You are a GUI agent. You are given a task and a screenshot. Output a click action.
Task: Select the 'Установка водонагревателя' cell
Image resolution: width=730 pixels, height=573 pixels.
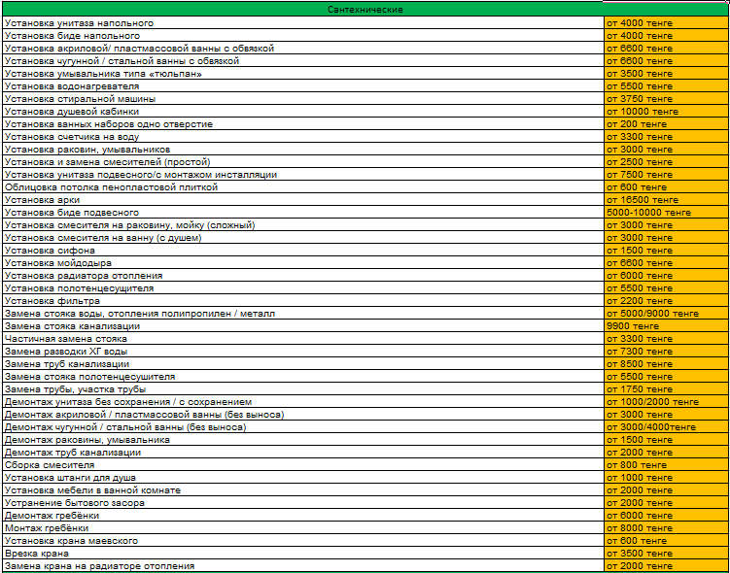coord(303,86)
